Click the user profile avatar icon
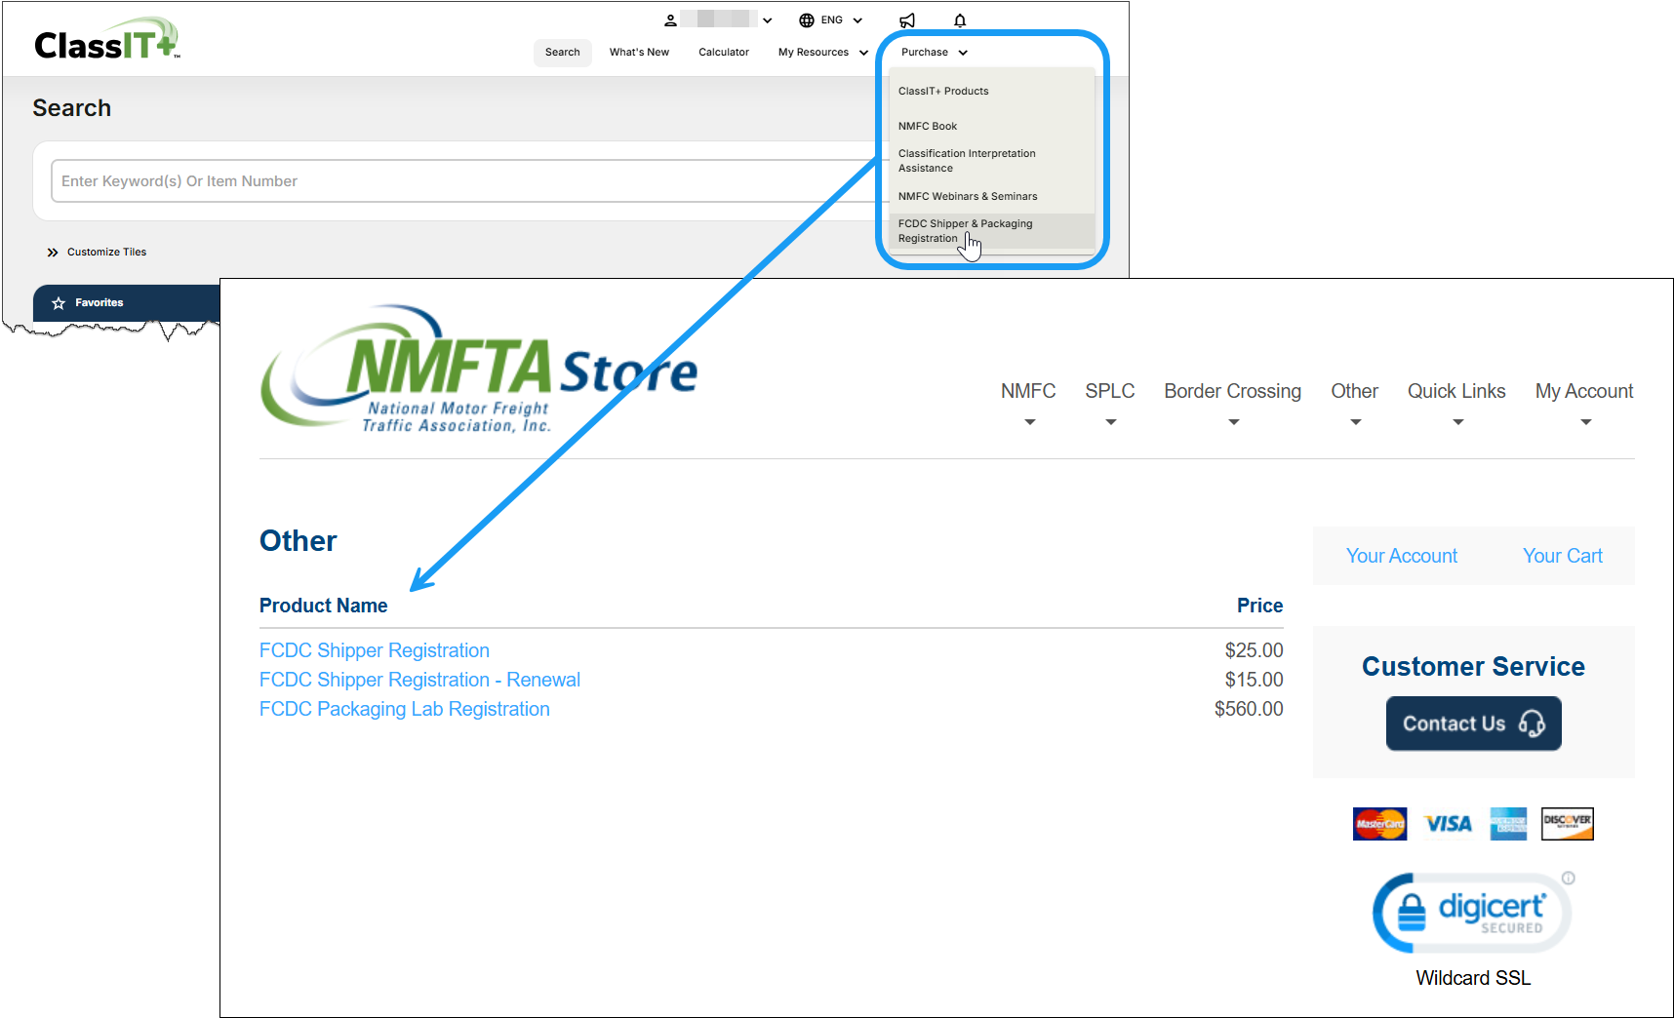The width and height of the screenshot is (1674, 1018). coord(670,20)
